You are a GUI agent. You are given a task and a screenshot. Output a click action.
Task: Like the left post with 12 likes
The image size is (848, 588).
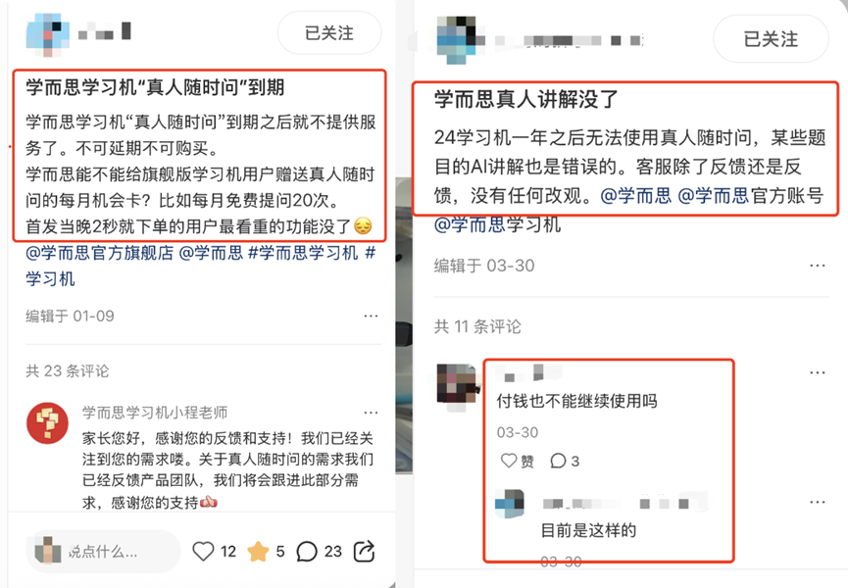tap(203, 551)
